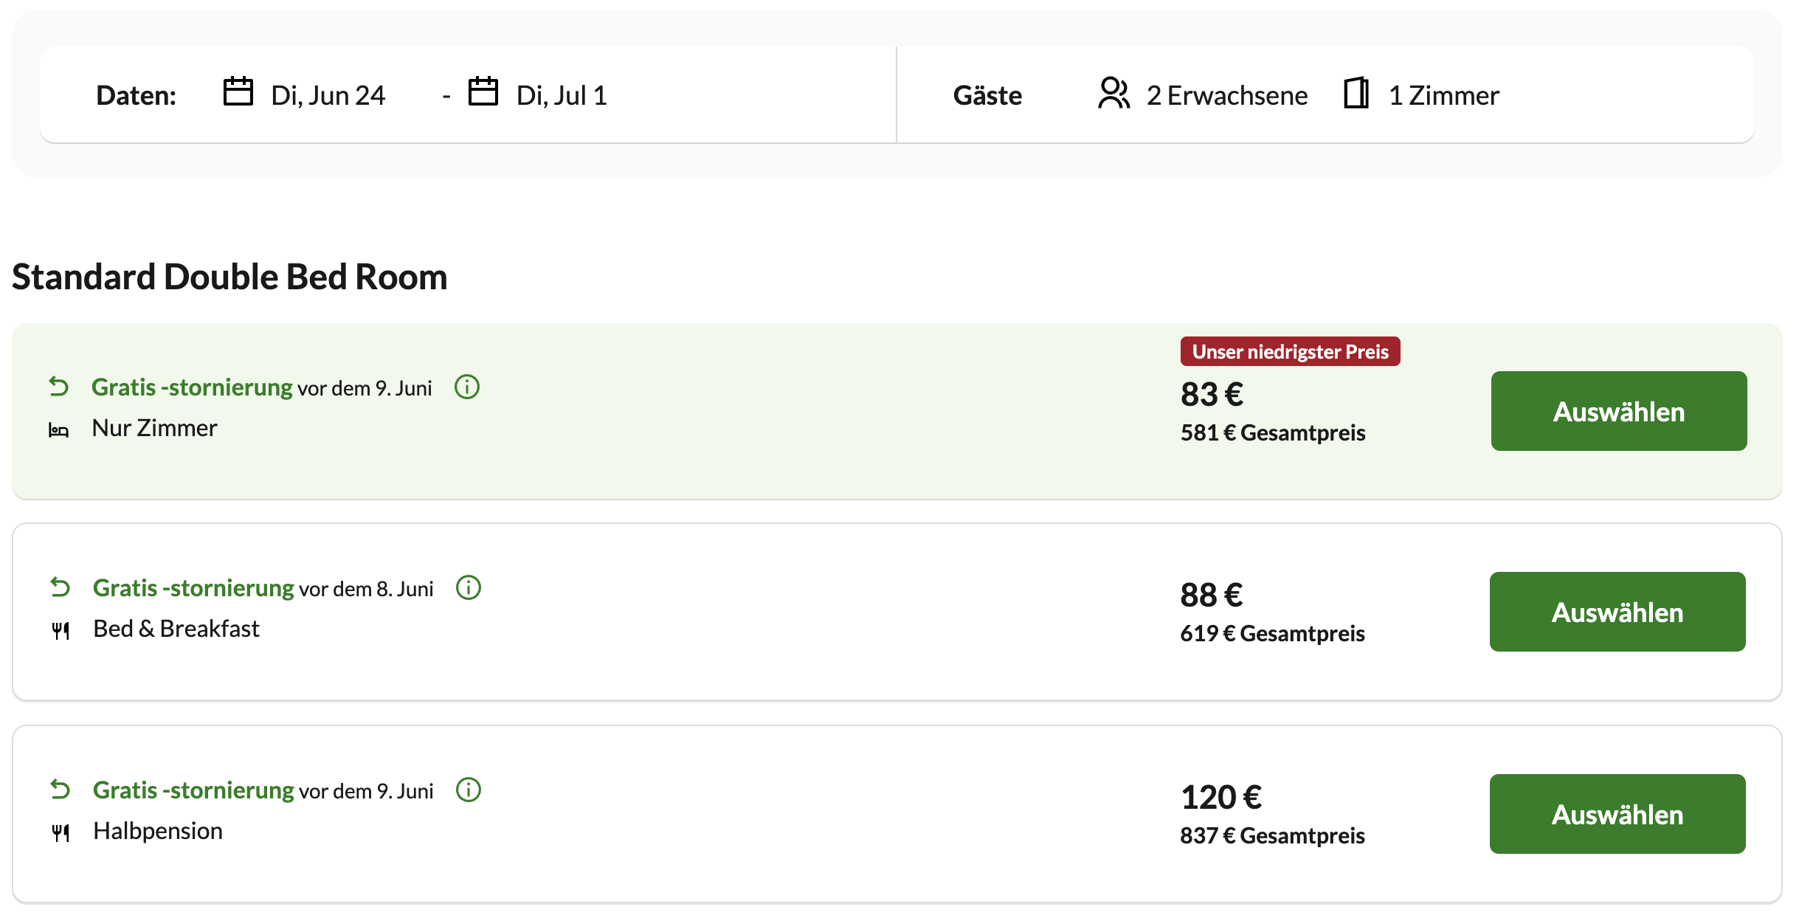This screenshot has width=1799, height=918.
Task: Select the 120 € Halbpension offer
Action: tap(1617, 814)
